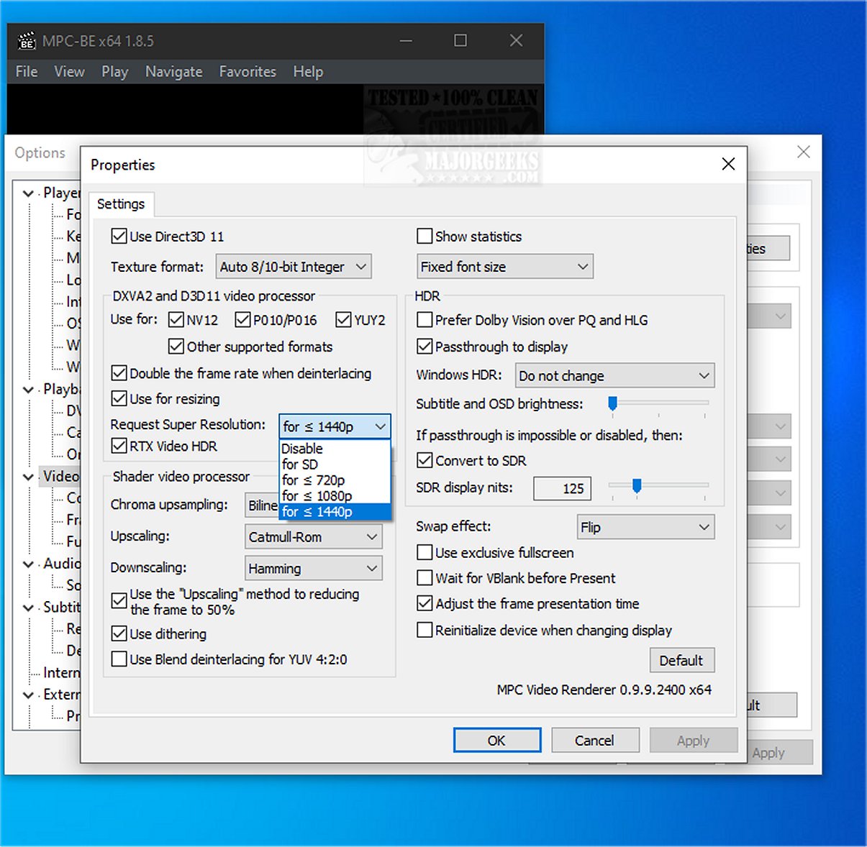Open the Navigate menu

point(173,72)
